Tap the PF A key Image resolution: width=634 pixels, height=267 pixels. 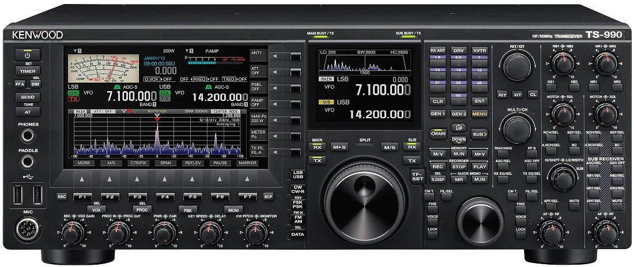pyautogui.click(x=20, y=84)
